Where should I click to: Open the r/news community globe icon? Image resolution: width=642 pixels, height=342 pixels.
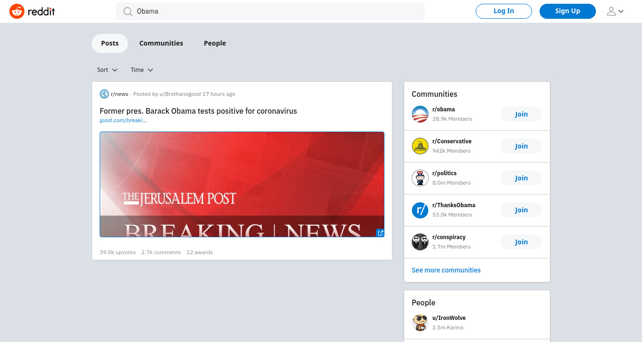point(104,94)
